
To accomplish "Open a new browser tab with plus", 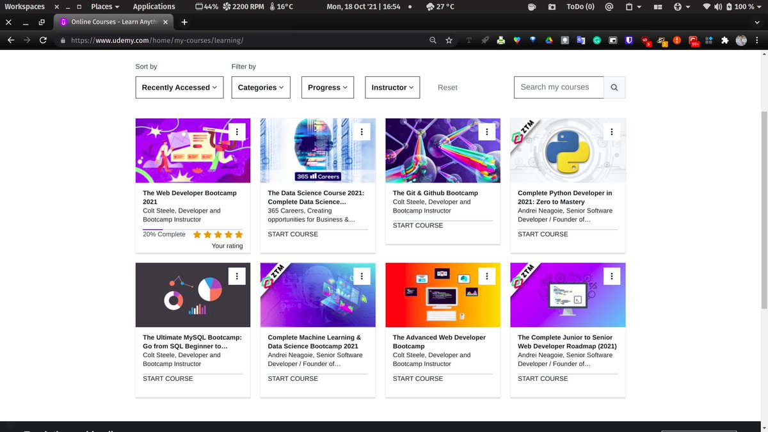I will (x=184, y=22).
